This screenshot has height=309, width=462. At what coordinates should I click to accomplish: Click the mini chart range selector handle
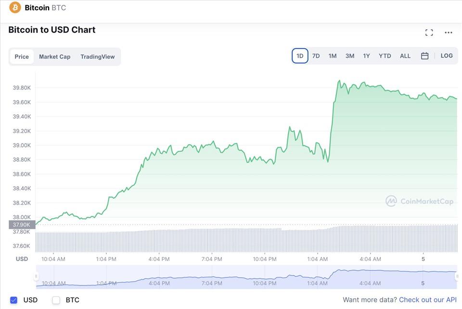tap(36, 276)
